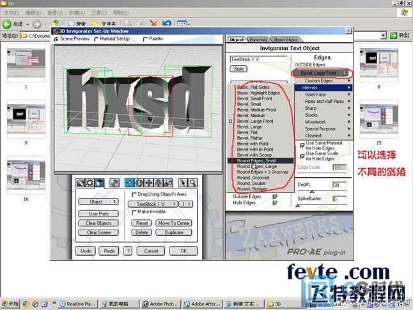413x310 pixels.
Task: Pick the four-arrow move tool
Action: pyautogui.click(x=148, y=183)
